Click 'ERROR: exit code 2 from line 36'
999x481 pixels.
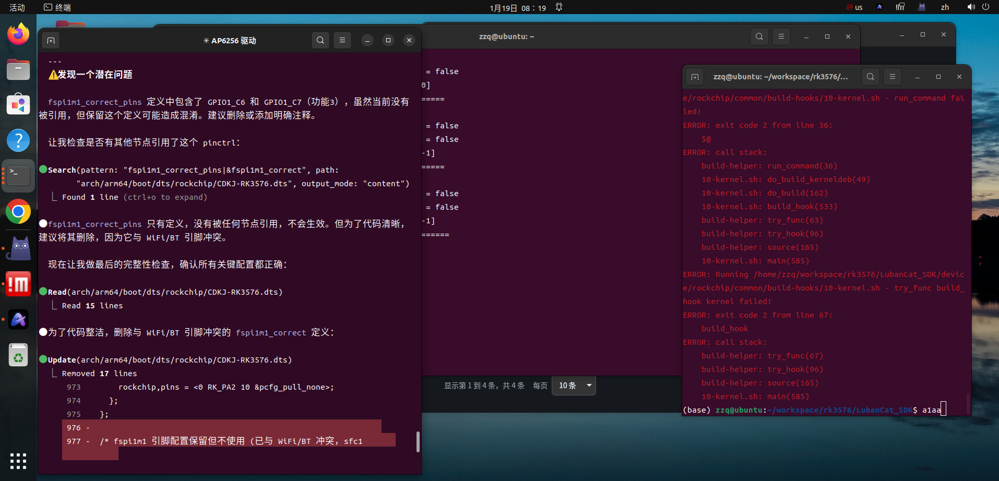pos(758,125)
